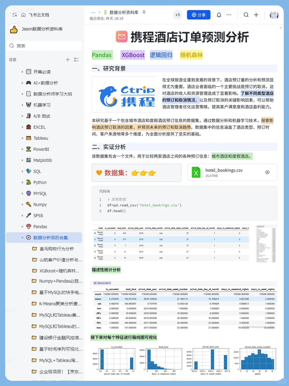Click the search magnifier in the top bar
This screenshot has height=386, width=289.
[246, 15]
